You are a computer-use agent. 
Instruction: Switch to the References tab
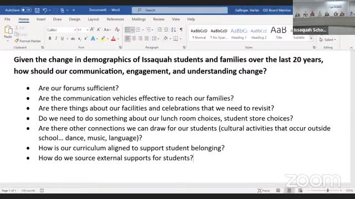coord(115,19)
